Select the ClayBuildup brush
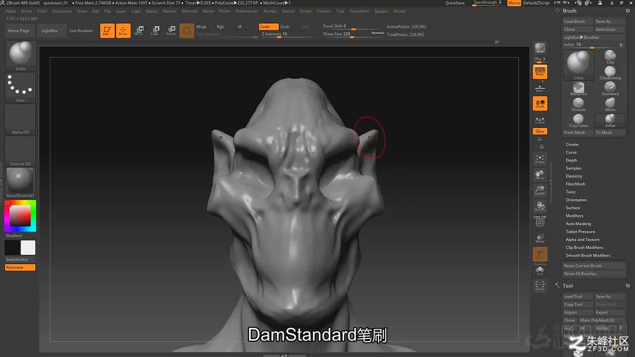635x357 pixels. pyautogui.click(x=610, y=73)
